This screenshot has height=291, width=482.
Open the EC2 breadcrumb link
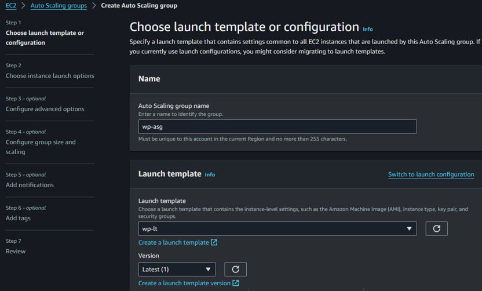coord(11,6)
